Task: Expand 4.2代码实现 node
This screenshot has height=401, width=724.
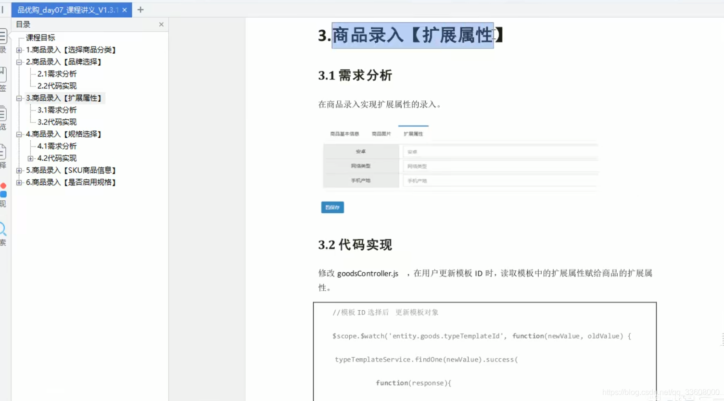Action: 31,158
